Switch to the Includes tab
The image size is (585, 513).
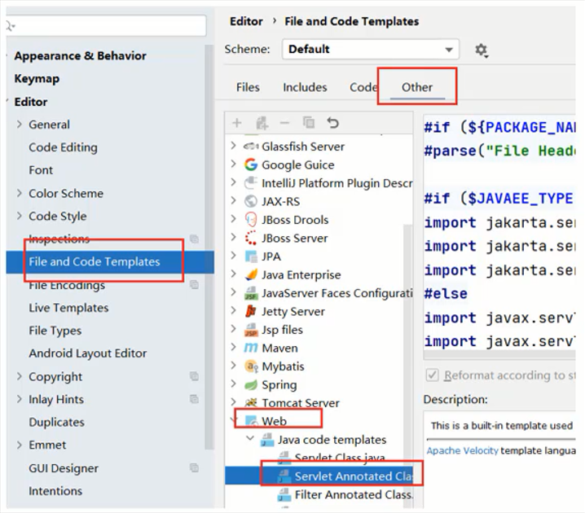[x=305, y=87]
